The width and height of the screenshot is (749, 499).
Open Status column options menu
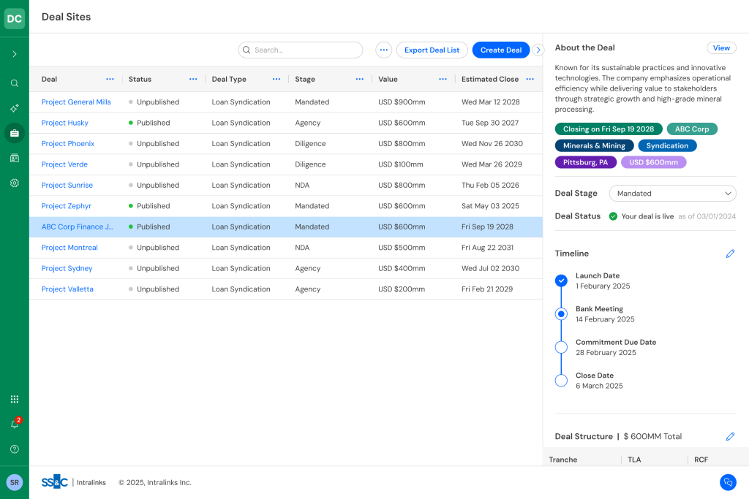(193, 79)
